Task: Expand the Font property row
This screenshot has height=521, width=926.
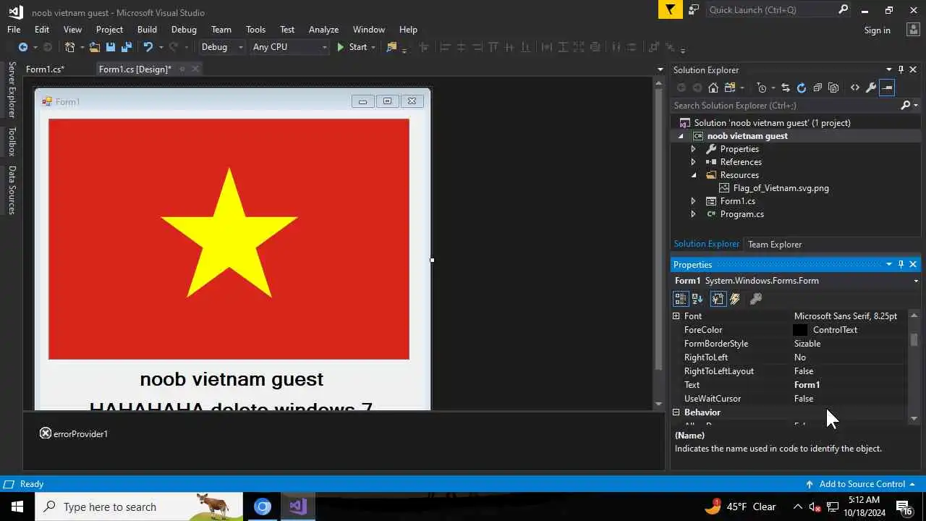Action: (676, 316)
